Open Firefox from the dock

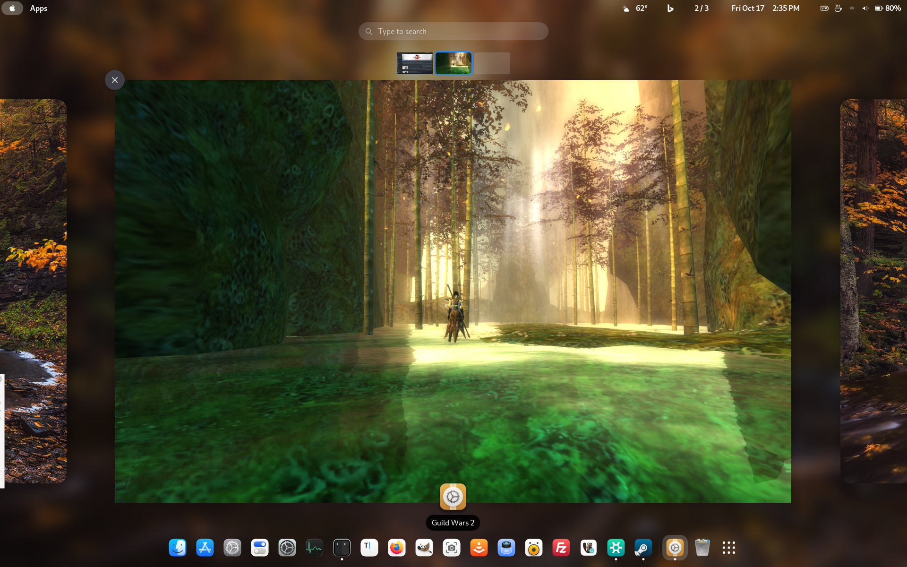[397, 548]
